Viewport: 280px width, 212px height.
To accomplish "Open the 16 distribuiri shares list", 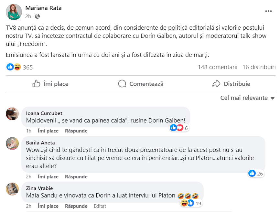I will (x=259, y=67).
